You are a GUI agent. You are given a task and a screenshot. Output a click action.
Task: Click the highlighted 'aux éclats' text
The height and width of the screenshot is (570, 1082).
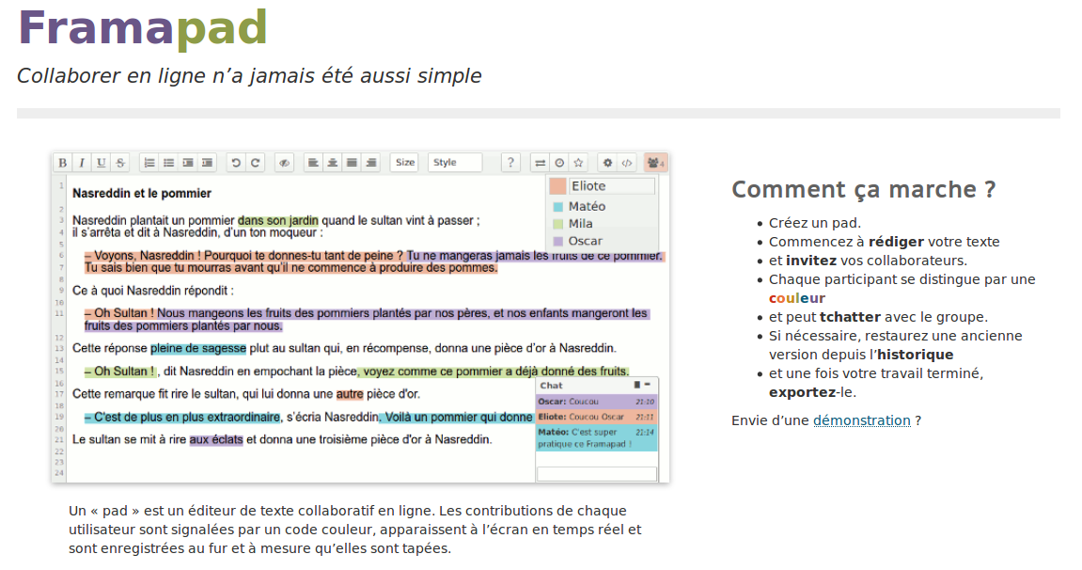[x=216, y=439]
